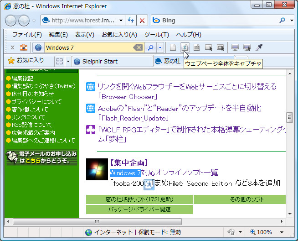
Task: Open the toolbar search options dropdown arrow
Action: click(x=160, y=47)
